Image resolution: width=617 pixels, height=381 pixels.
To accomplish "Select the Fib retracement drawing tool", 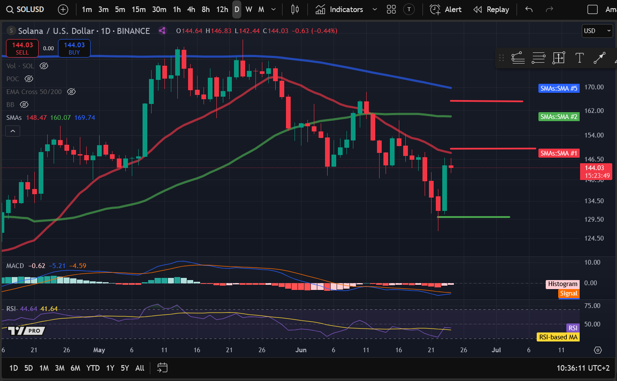I will click(x=518, y=58).
